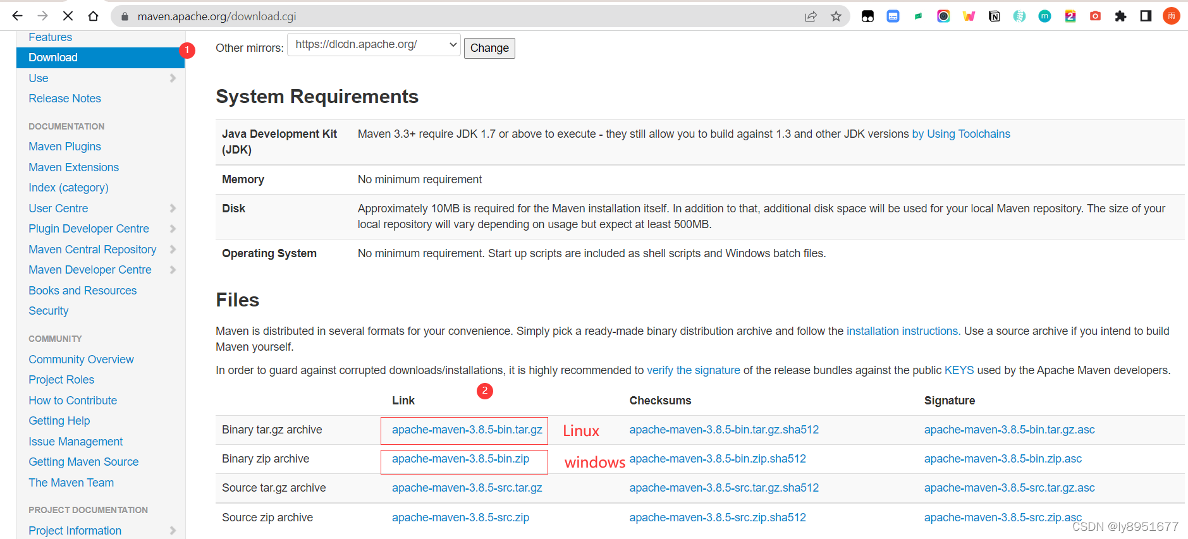Open Maven Extensions link

point(73,167)
